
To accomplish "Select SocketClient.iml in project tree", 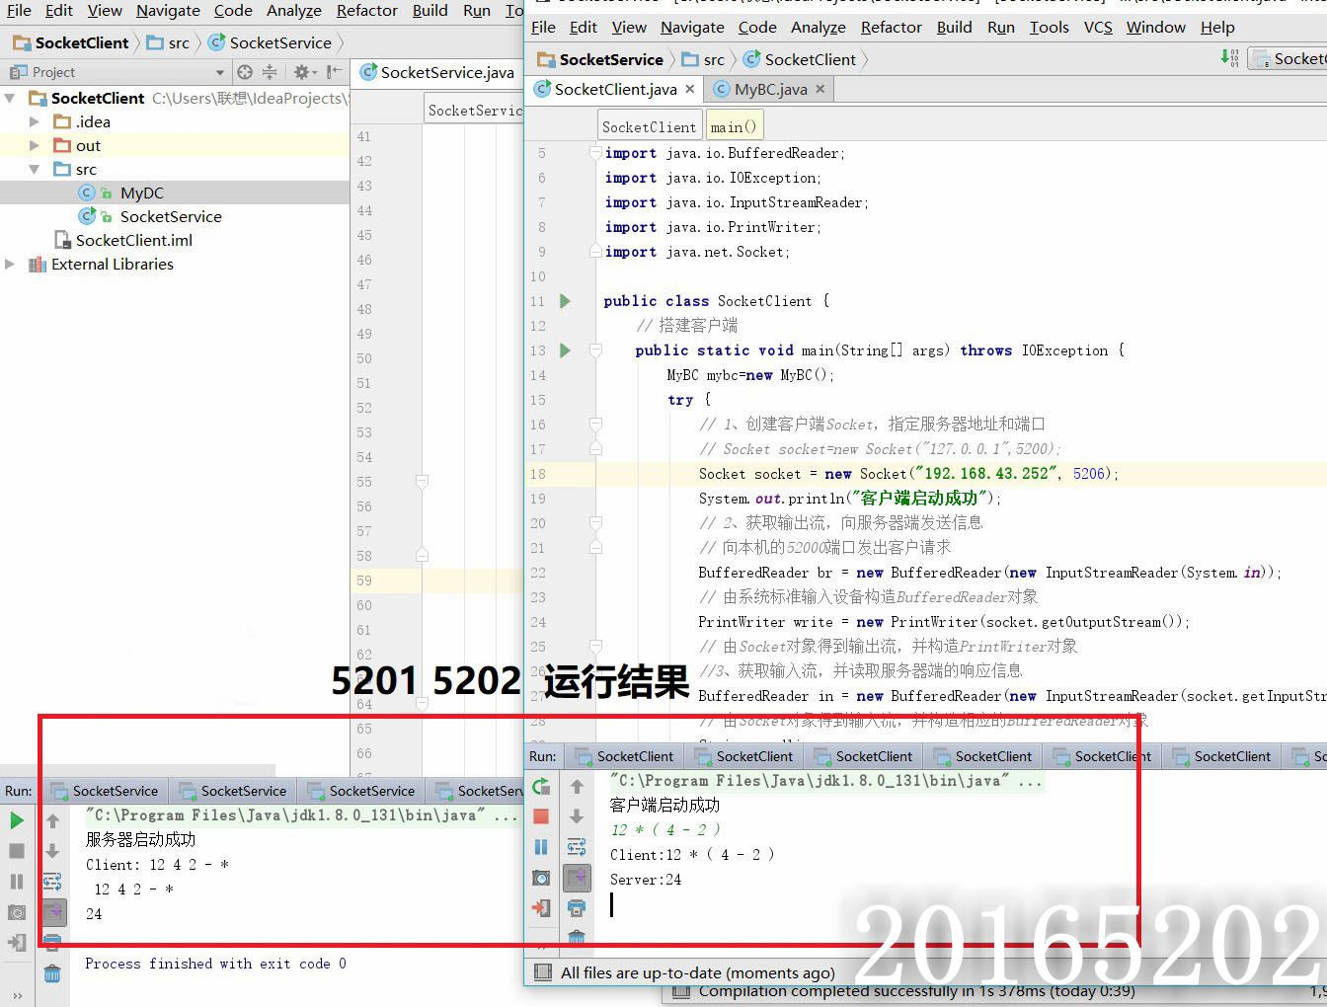I will (134, 240).
